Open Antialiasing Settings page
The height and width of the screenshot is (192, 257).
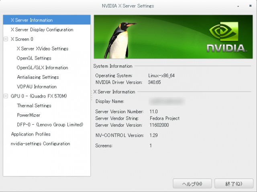[x=38, y=77]
